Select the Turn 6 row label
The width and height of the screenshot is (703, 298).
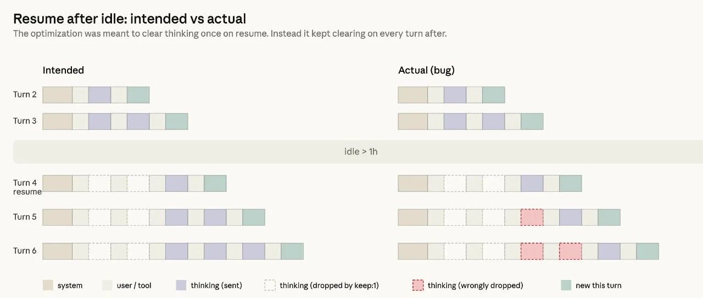pyautogui.click(x=25, y=251)
